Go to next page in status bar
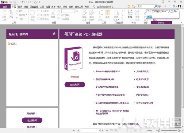The width and height of the screenshot is (184, 133). click(103, 131)
